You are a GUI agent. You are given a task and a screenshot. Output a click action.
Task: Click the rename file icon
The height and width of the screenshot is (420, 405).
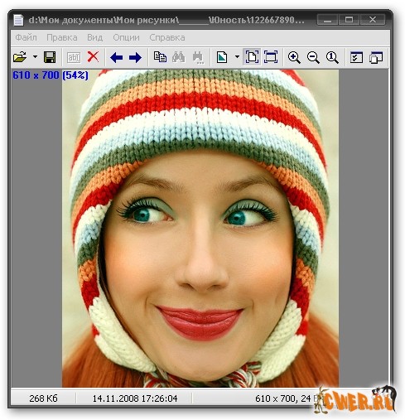74,57
